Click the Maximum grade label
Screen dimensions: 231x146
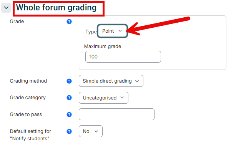103,46
